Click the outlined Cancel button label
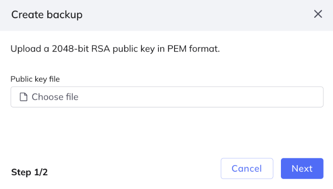 click(x=247, y=169)
